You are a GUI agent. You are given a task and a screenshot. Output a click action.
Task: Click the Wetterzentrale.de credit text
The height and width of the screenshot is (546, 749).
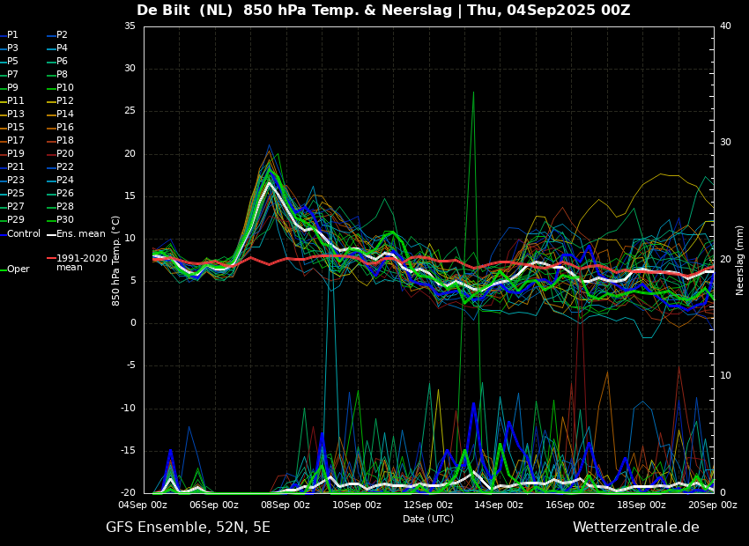[x=636, y=528]
